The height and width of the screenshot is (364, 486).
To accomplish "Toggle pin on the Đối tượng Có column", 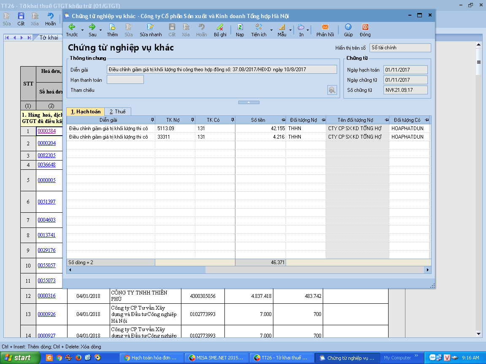I will [x=427, y=120].
